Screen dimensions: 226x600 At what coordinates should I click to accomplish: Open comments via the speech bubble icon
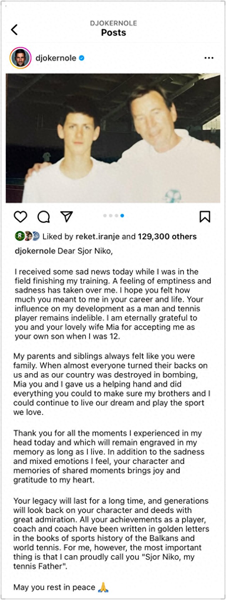(x=43, y=217)
